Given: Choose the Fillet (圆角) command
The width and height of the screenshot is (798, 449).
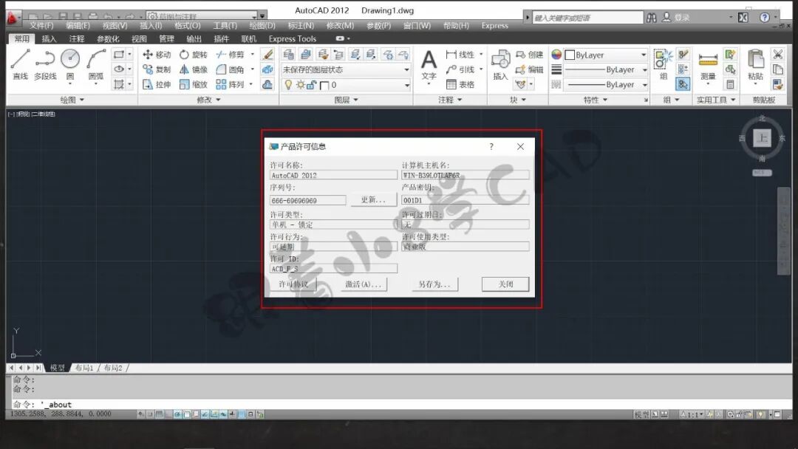Looking at the screenshot, I should coord(230,69).
